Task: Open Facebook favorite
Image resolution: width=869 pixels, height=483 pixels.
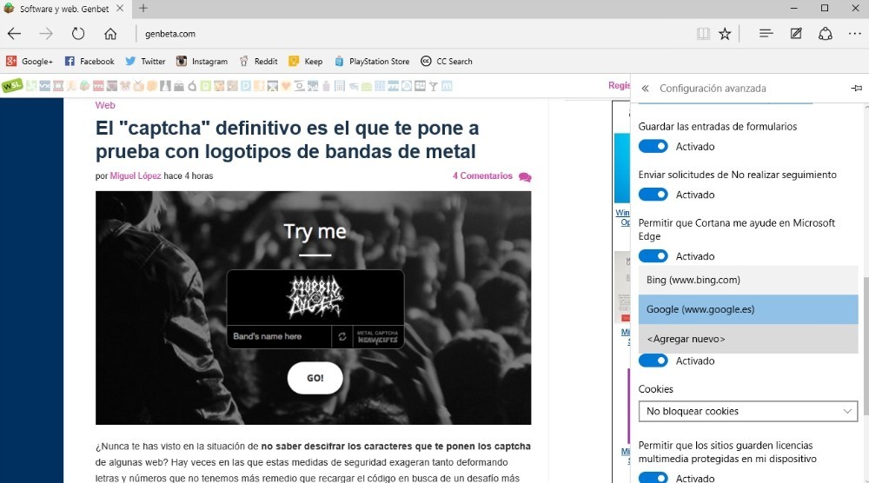Action: [x=90, y=62]
